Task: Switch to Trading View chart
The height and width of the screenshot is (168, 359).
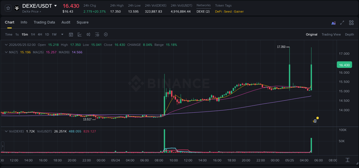Action: [331, 34]
